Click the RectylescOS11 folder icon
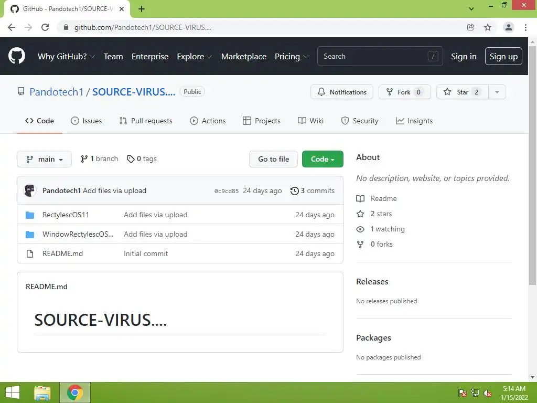This screenshot has width=537, height=403. 30,215
